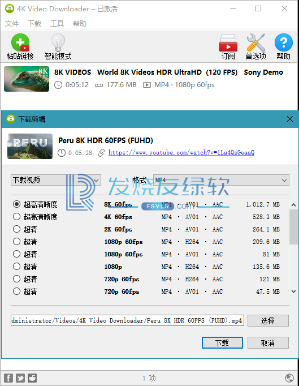299x386 pixels.
Task: Click the Peru video thumbnail in dialog
Action: coord(30,146)
